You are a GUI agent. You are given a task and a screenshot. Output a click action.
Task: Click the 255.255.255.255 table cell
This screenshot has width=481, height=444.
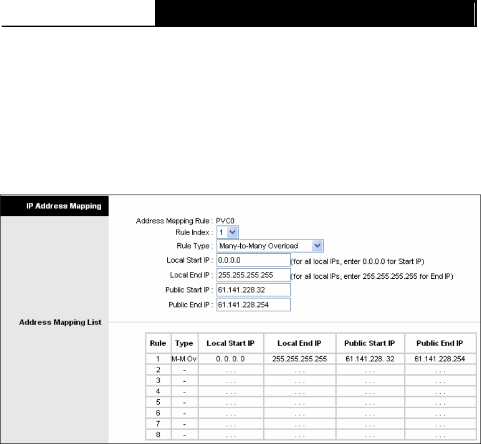[299, 359]
